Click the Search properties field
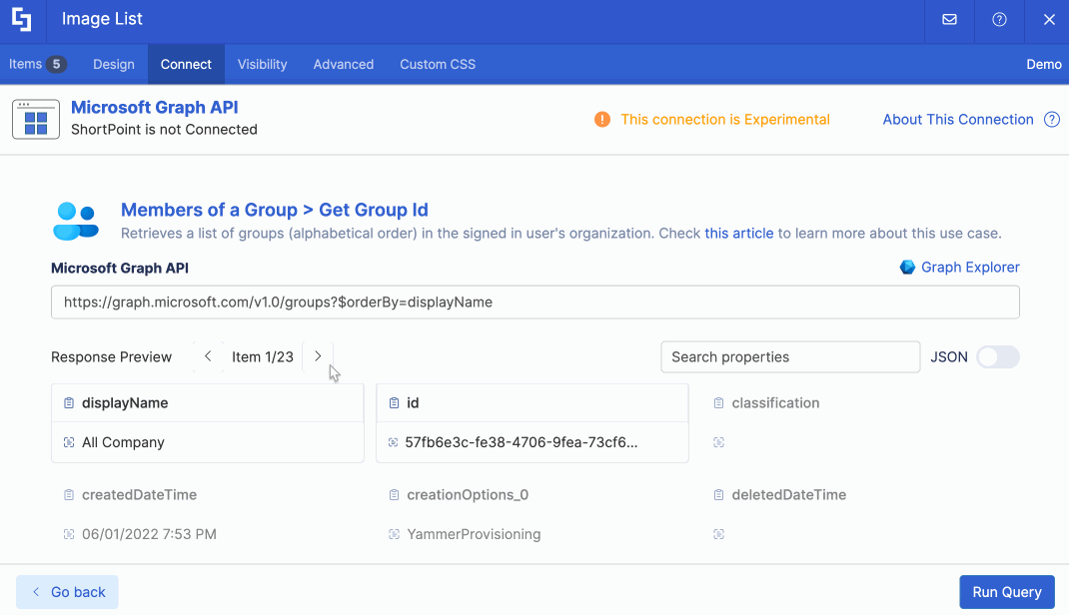The height and width of the screenshot is (615, 1069). tap(790, 356)
